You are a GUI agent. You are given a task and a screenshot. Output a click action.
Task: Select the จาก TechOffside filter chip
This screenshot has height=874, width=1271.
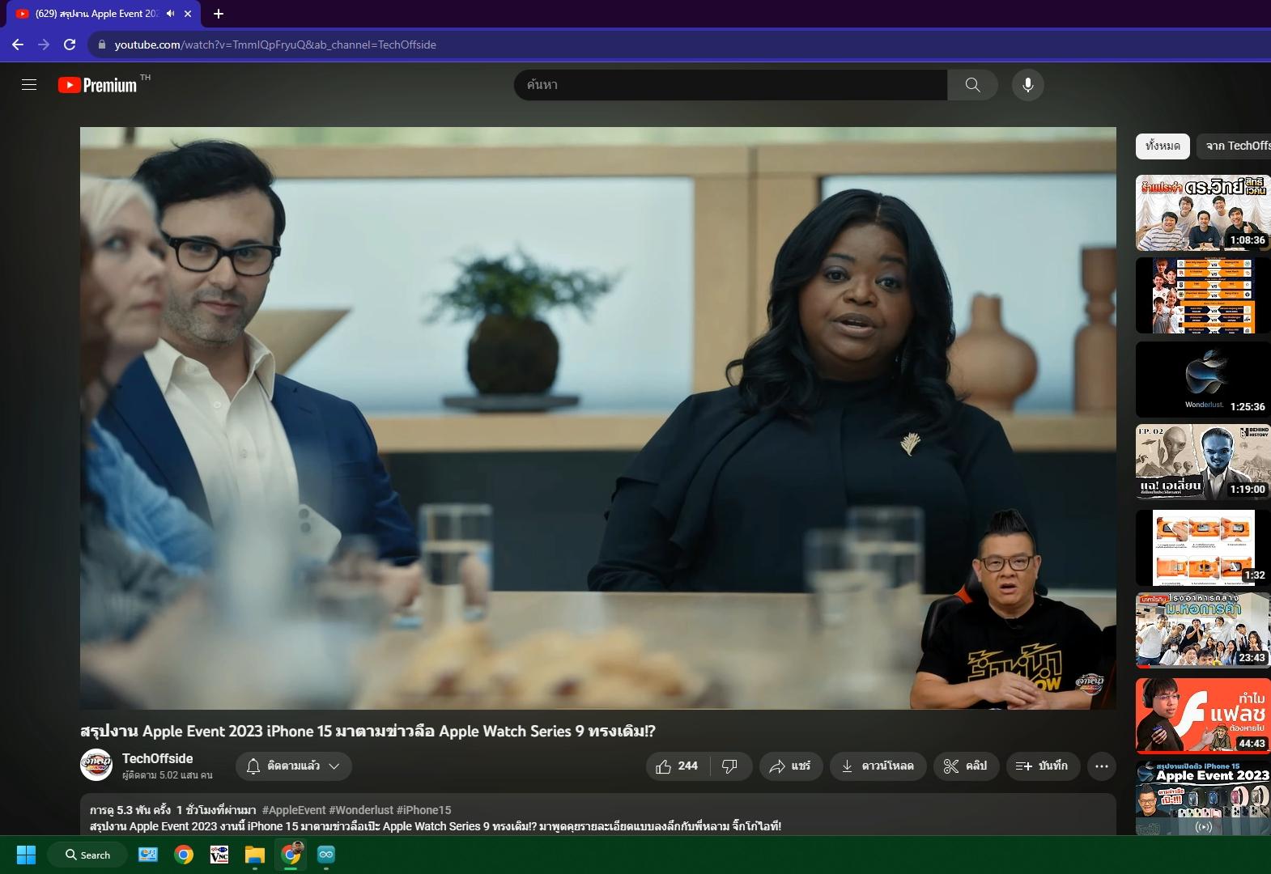coord(1234,146)
